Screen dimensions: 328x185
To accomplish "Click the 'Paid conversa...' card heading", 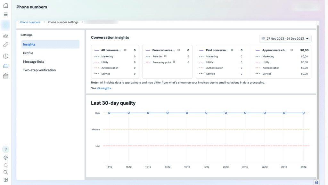I will [x=217, y=50].
